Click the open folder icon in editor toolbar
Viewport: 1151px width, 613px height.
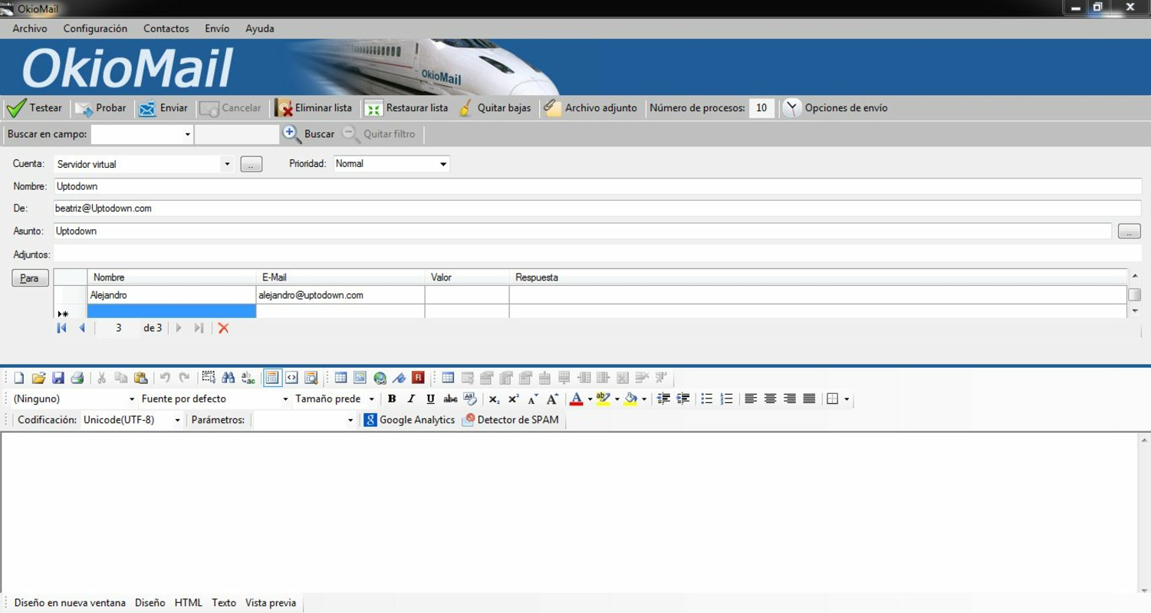pos(38,378)
